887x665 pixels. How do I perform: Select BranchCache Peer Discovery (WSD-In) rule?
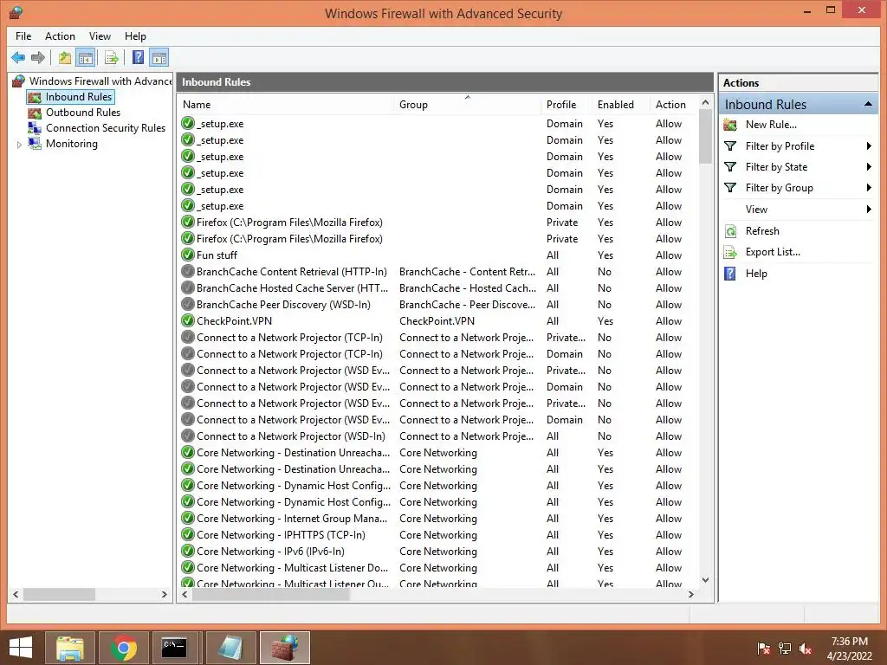coord(439,304)
